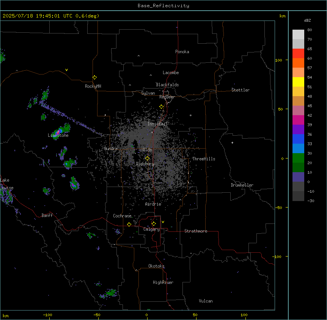The width and height of the screenshot is (327, 320).
Task: Click the 65 value in dBZ legend
Action: pos(310,49)
